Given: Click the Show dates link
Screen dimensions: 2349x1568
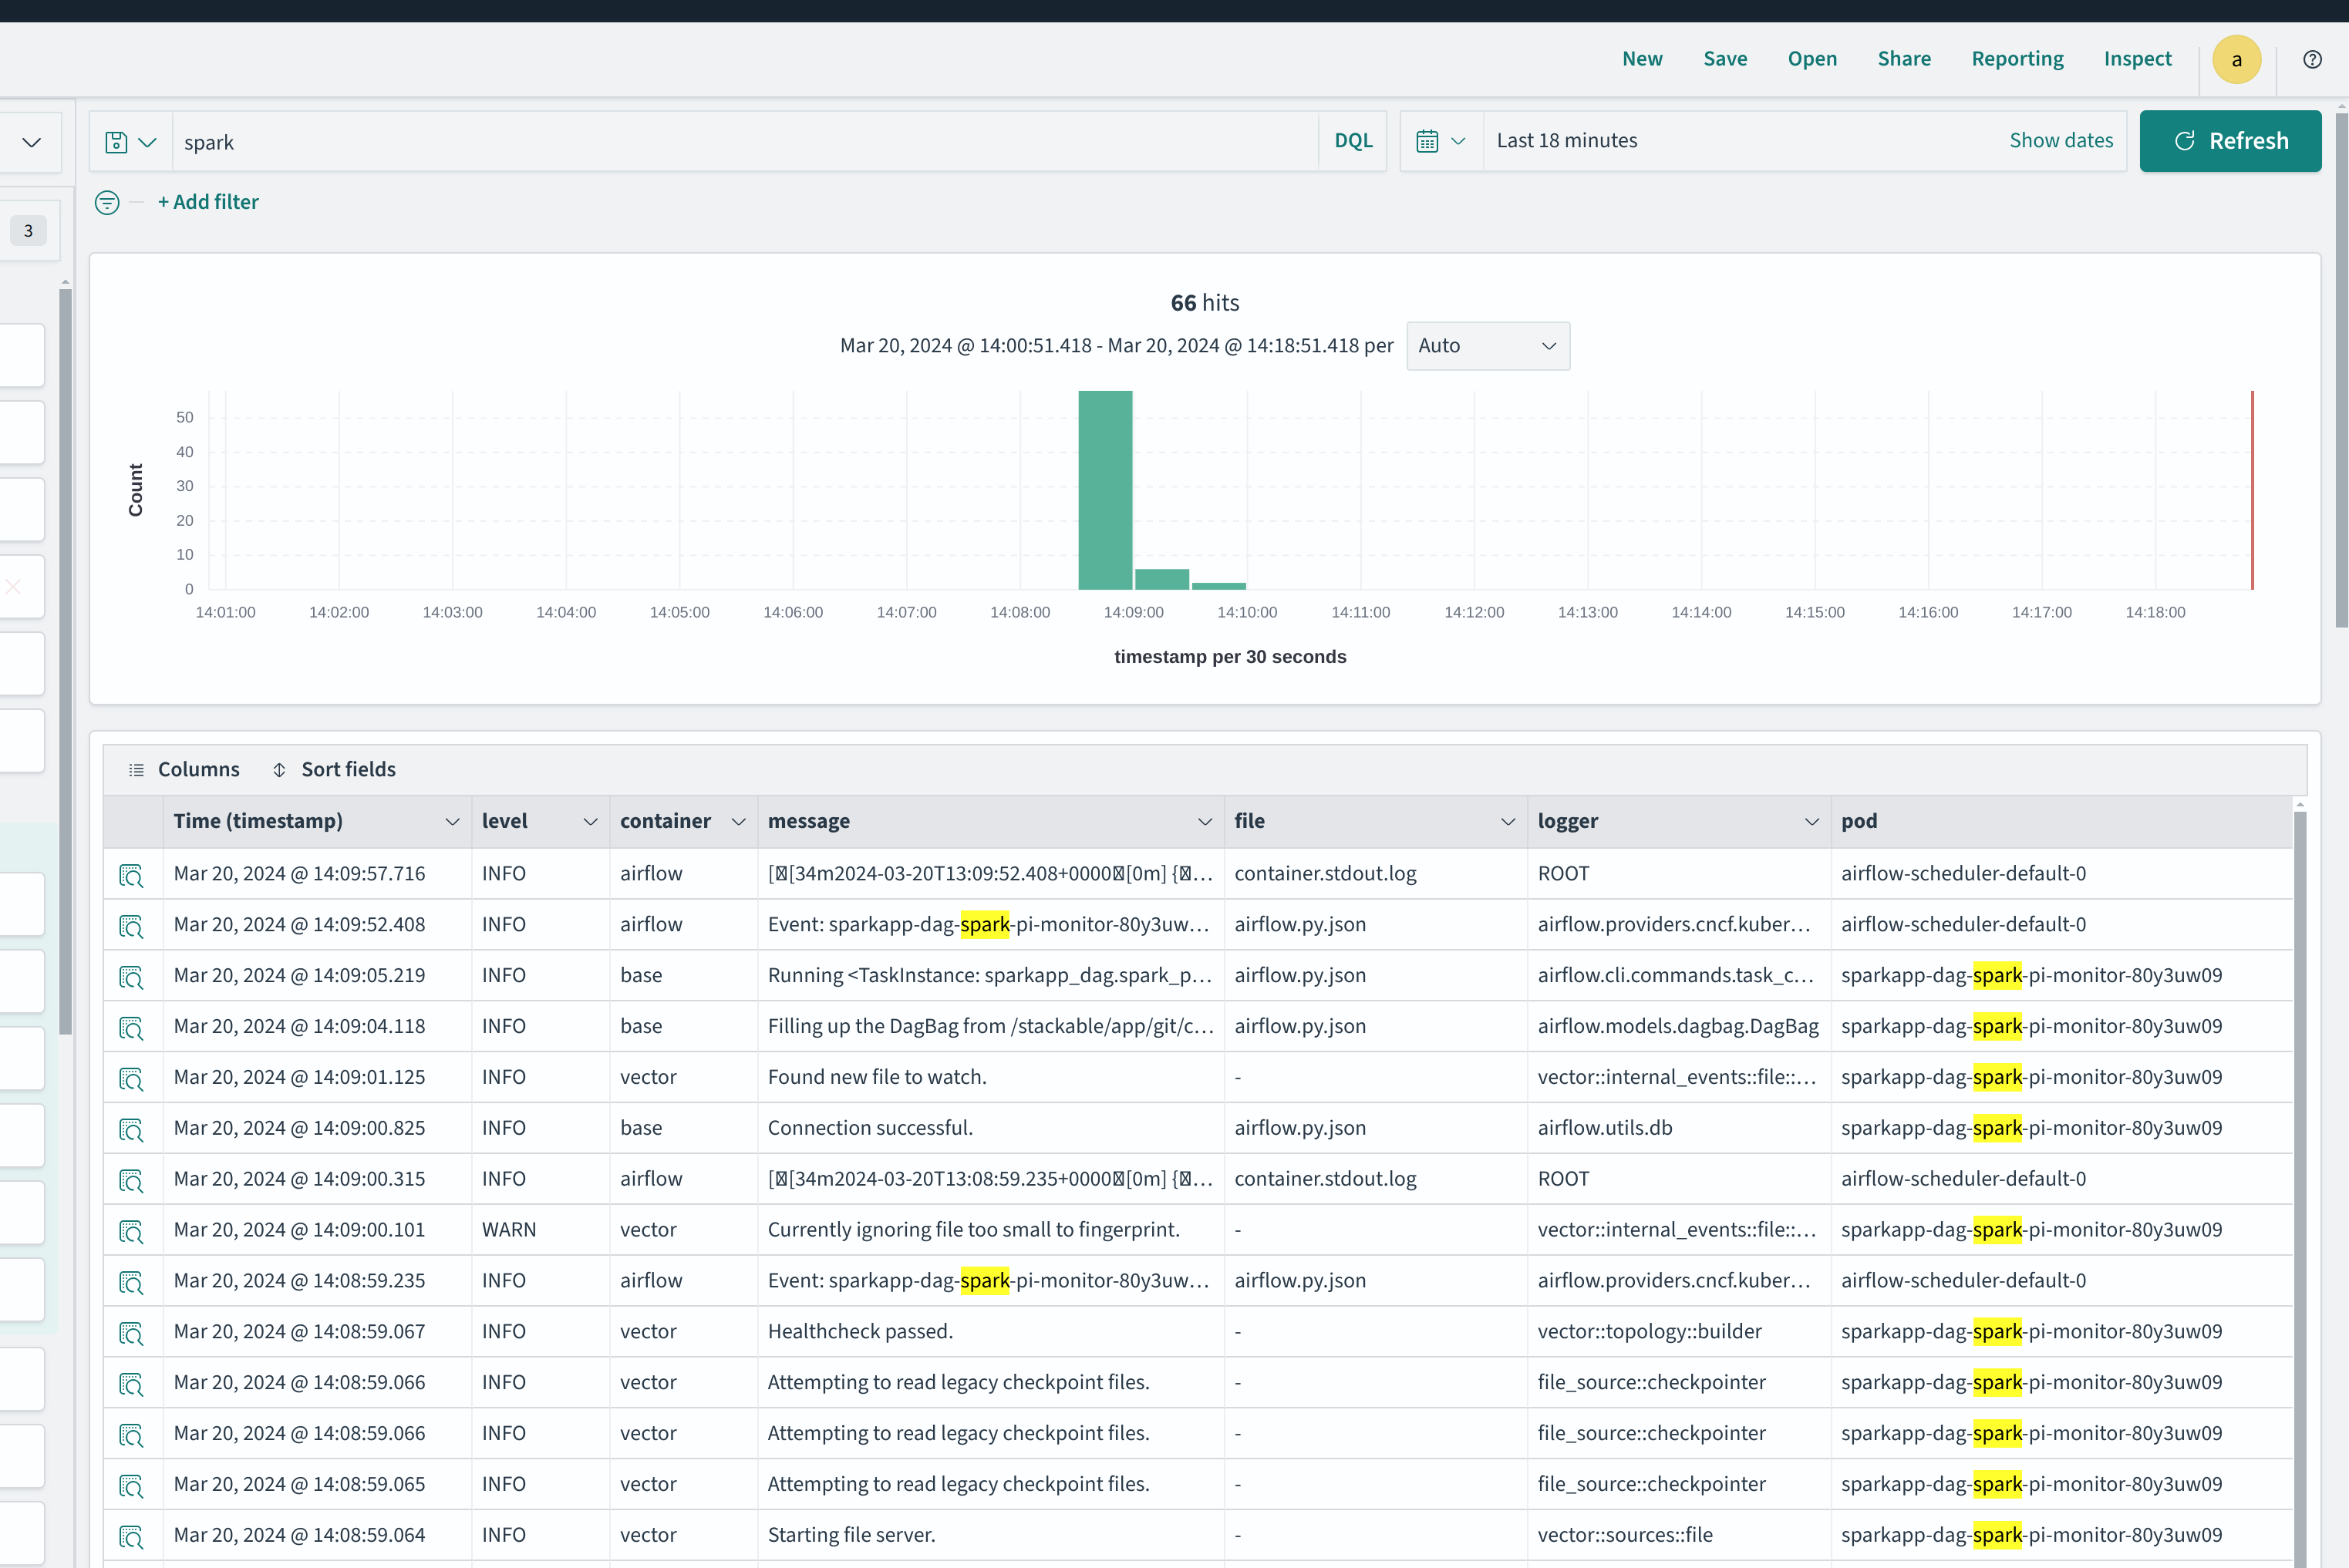Looking at the screenshot, I should tap(2062, 140).
